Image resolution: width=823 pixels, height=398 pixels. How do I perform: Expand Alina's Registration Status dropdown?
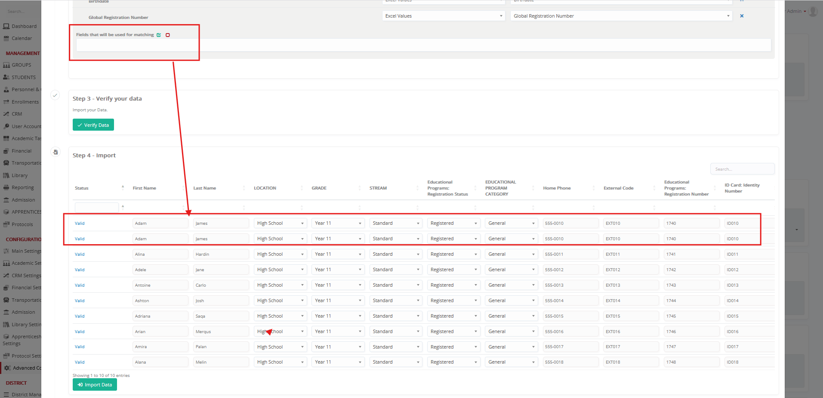pyautogui.click(x=453, y=254)
